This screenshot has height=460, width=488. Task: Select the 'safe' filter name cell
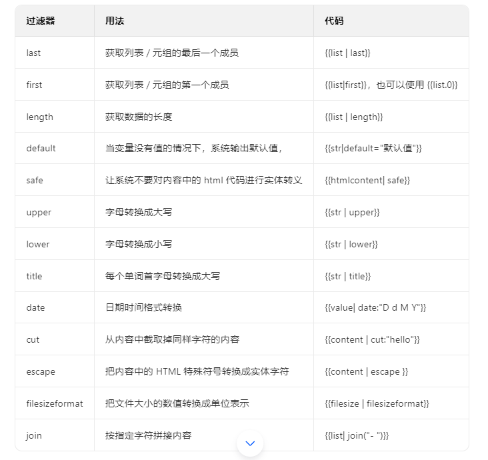click(35, 180)
